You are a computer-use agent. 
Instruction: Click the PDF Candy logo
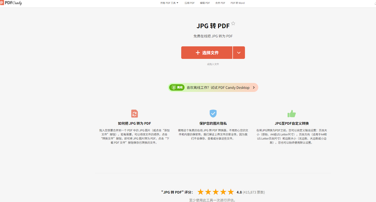[x=11, y=3]
